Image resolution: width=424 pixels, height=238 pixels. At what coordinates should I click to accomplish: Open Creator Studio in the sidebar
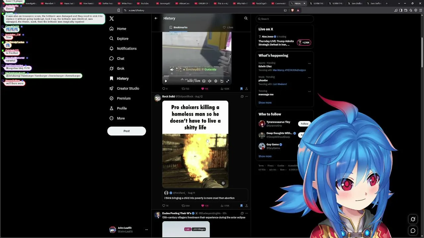coord(124,89)
